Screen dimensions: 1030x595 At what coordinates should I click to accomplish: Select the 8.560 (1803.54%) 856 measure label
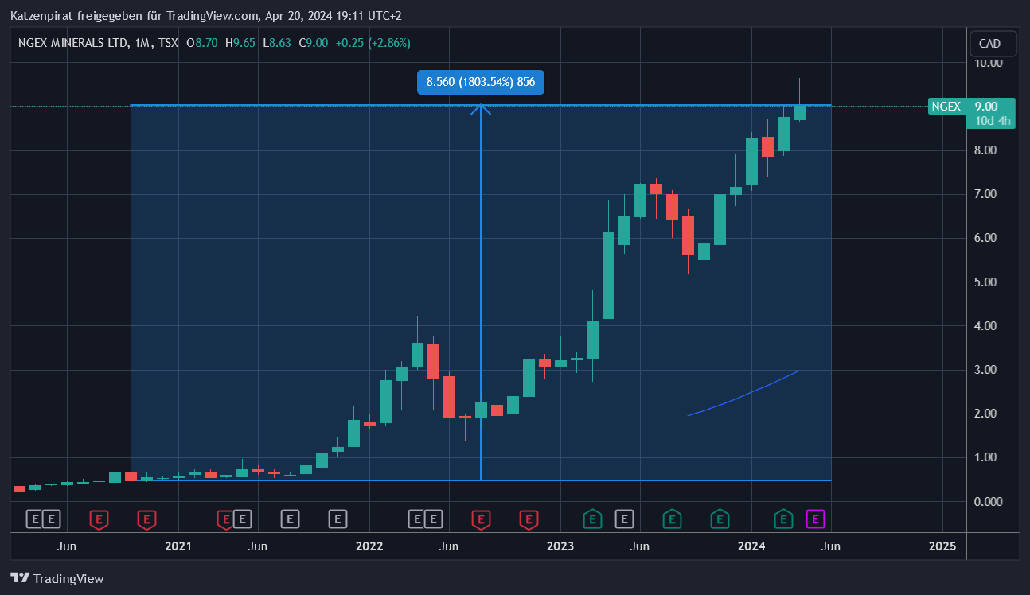click(x=481, y=82)
